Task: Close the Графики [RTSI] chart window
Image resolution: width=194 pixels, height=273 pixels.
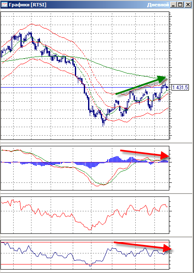Action: (188, 5)
